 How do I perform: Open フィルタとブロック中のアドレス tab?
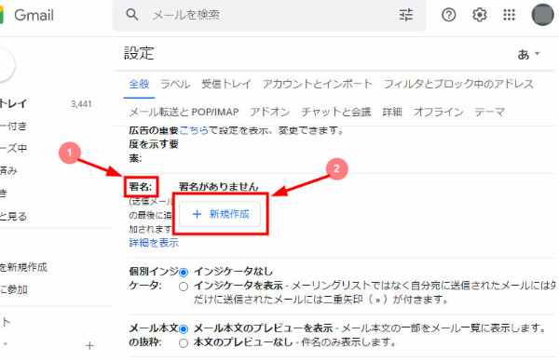tap(458, 84)
